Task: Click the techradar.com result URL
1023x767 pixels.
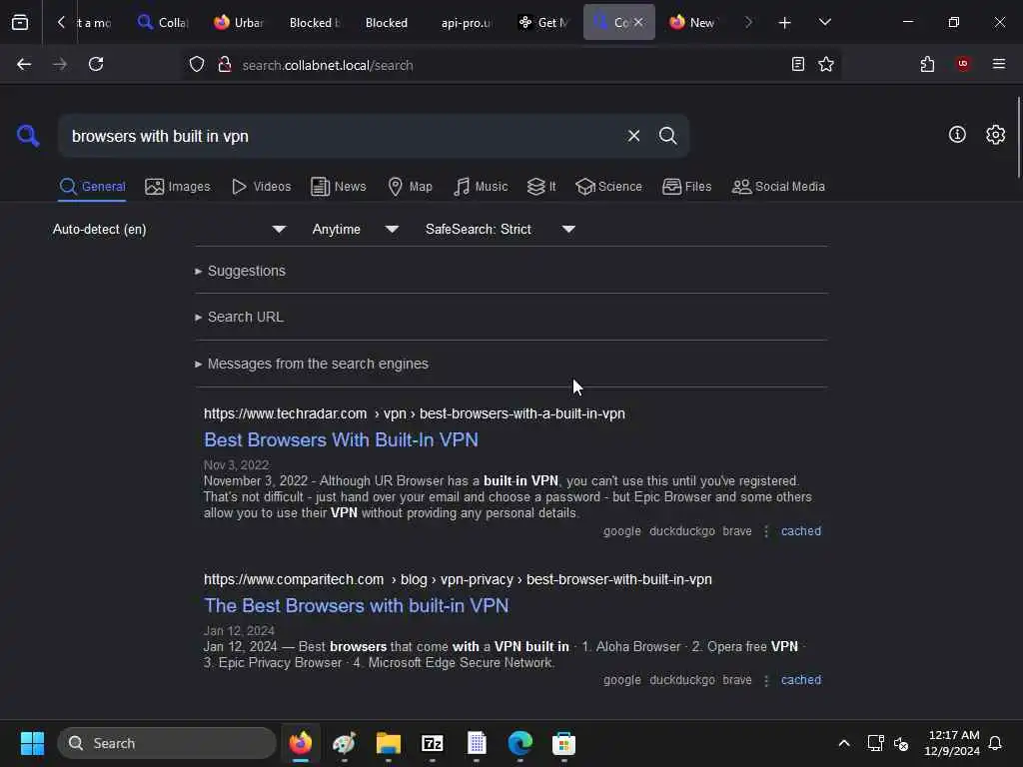Action: tap(415, 413)
